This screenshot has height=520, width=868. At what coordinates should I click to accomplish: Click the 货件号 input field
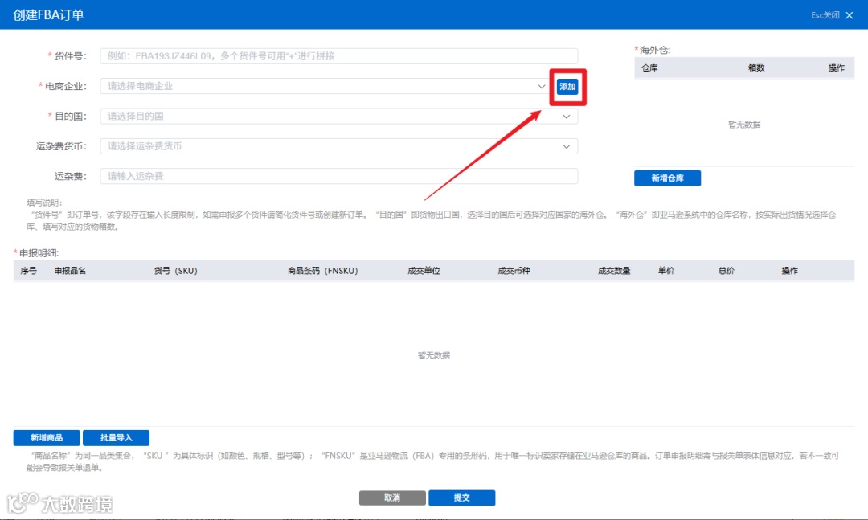(x=339, y=56)
